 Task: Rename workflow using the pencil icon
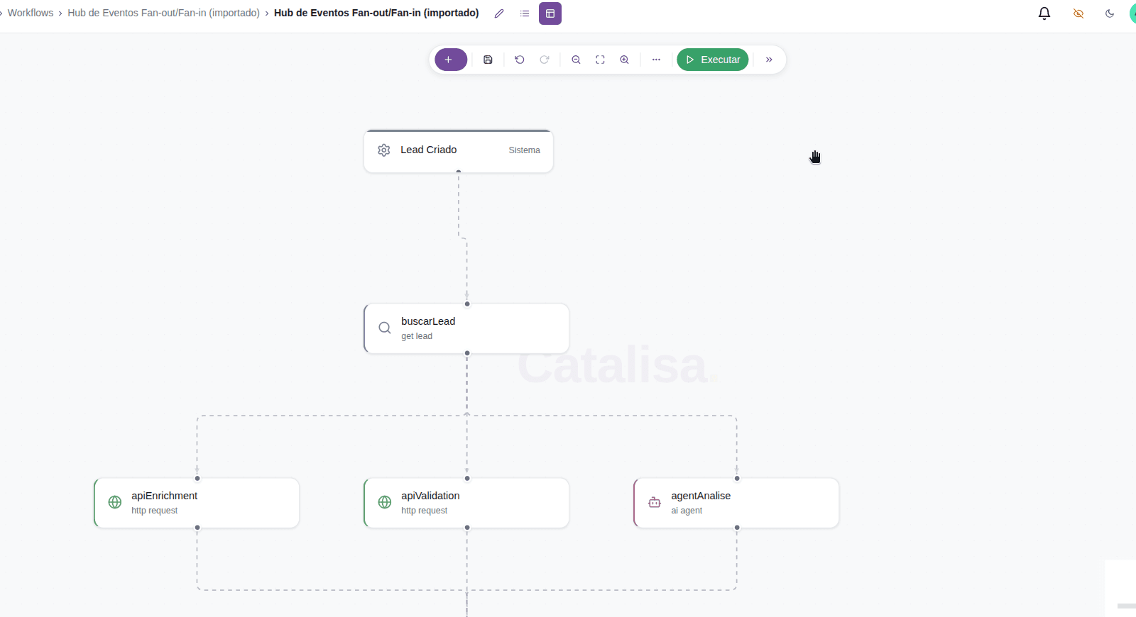click(498, 13)
